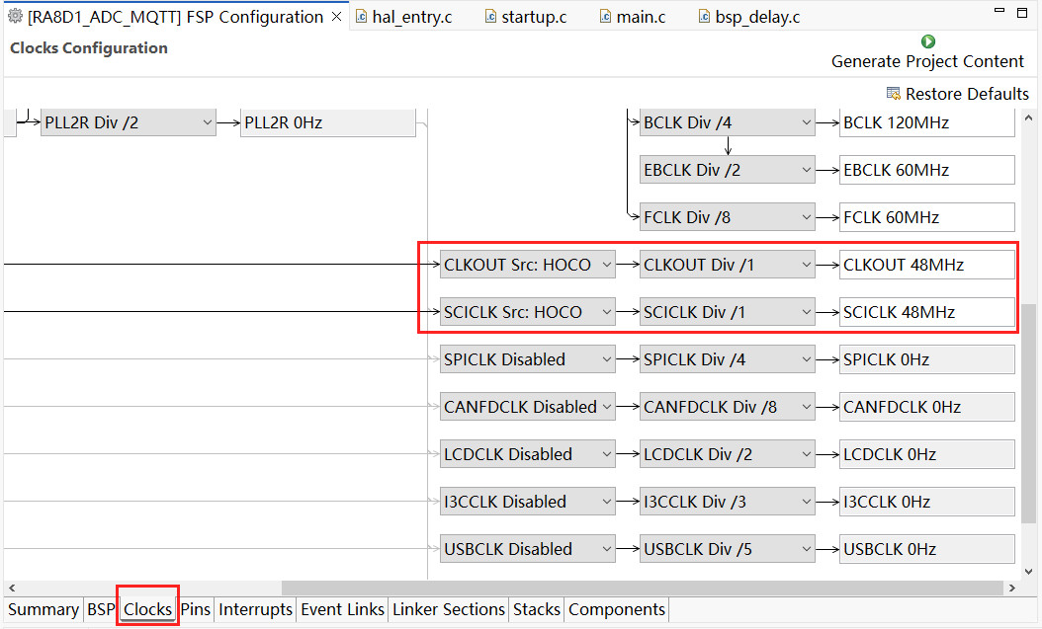Click the vertical scrollbar up arrow
The image size is (1042, 629).
click(1028, 118)
